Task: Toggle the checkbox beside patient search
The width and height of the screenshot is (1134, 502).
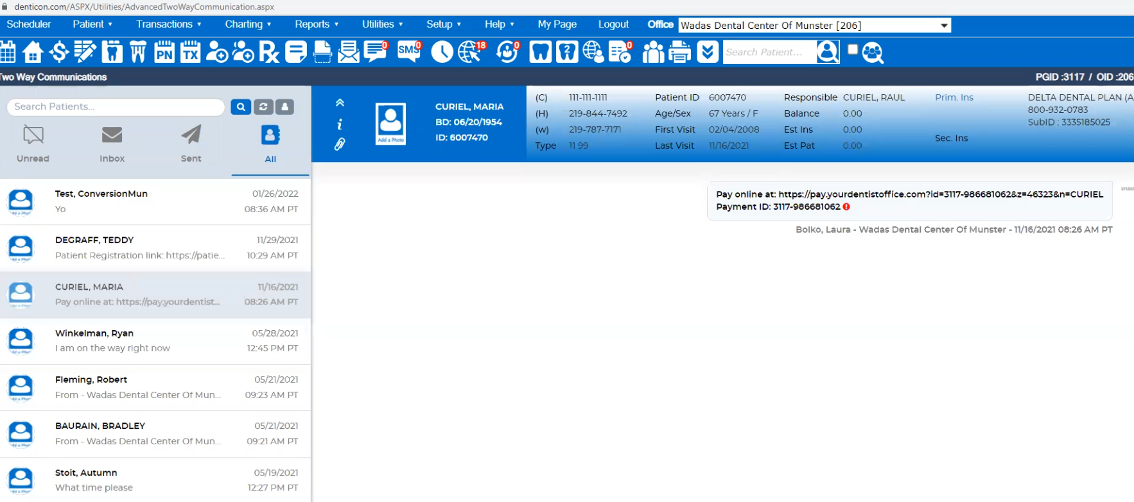Action: click(x=853, y=49)
